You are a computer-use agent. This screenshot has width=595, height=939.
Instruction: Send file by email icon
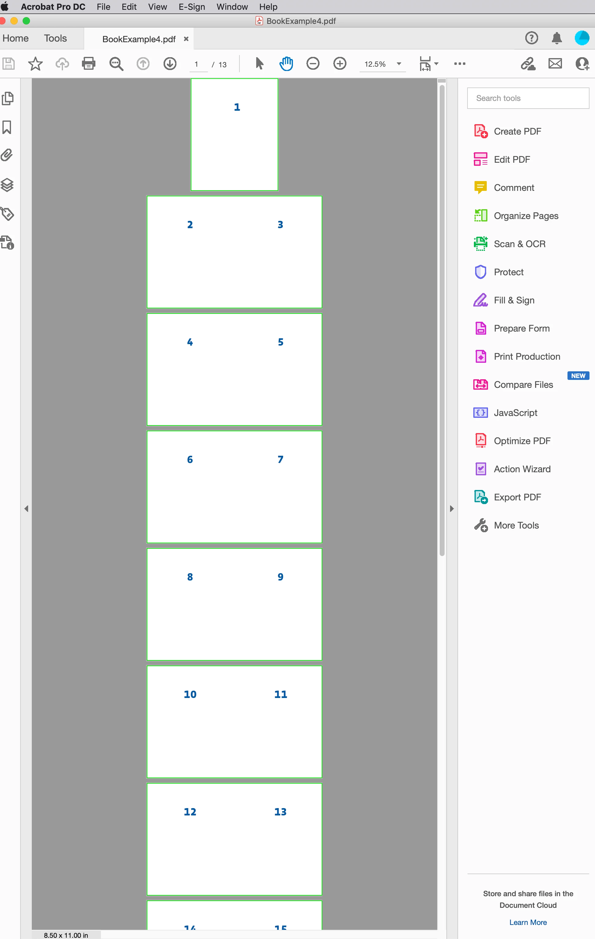pyautogui.click(x=555, y=64)
